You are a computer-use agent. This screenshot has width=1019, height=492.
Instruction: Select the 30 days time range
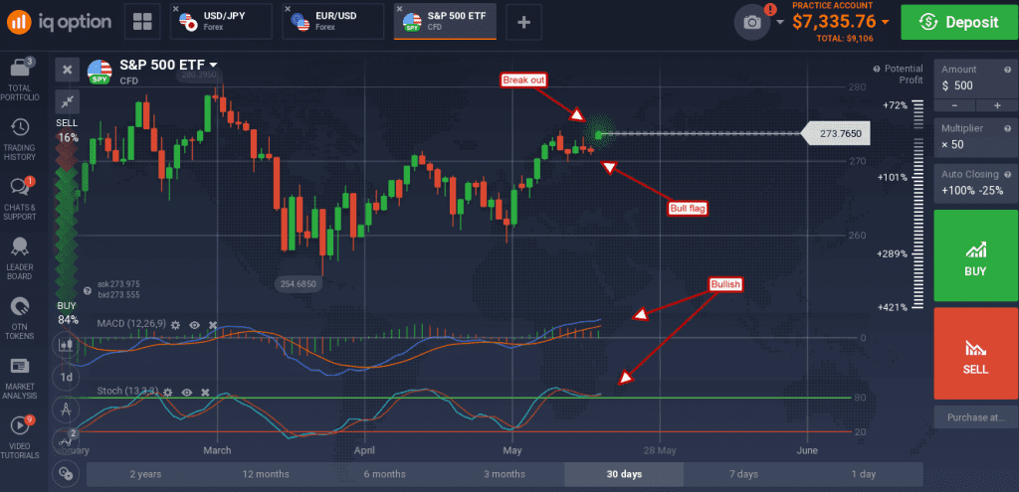pyautogui.click(x=624, y=474)
